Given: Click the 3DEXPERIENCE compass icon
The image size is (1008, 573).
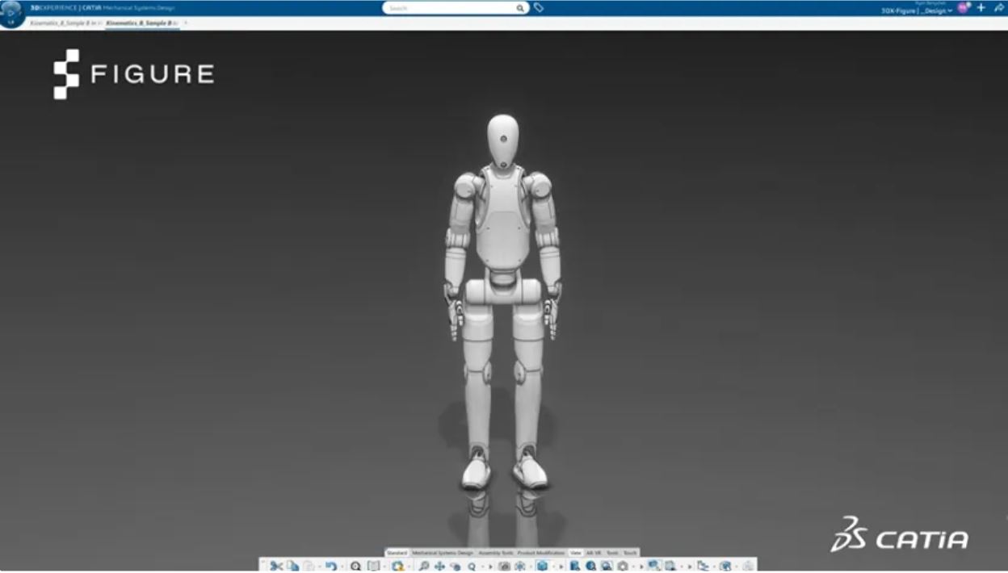Looking at the screenshot, I should tap(11, 14).
